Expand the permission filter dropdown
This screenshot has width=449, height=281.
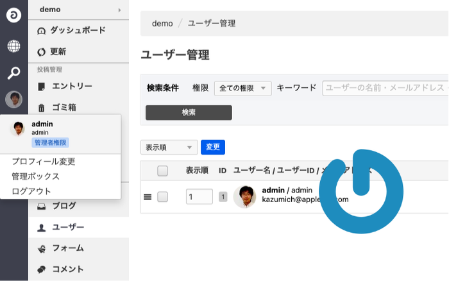coord(242,89)
